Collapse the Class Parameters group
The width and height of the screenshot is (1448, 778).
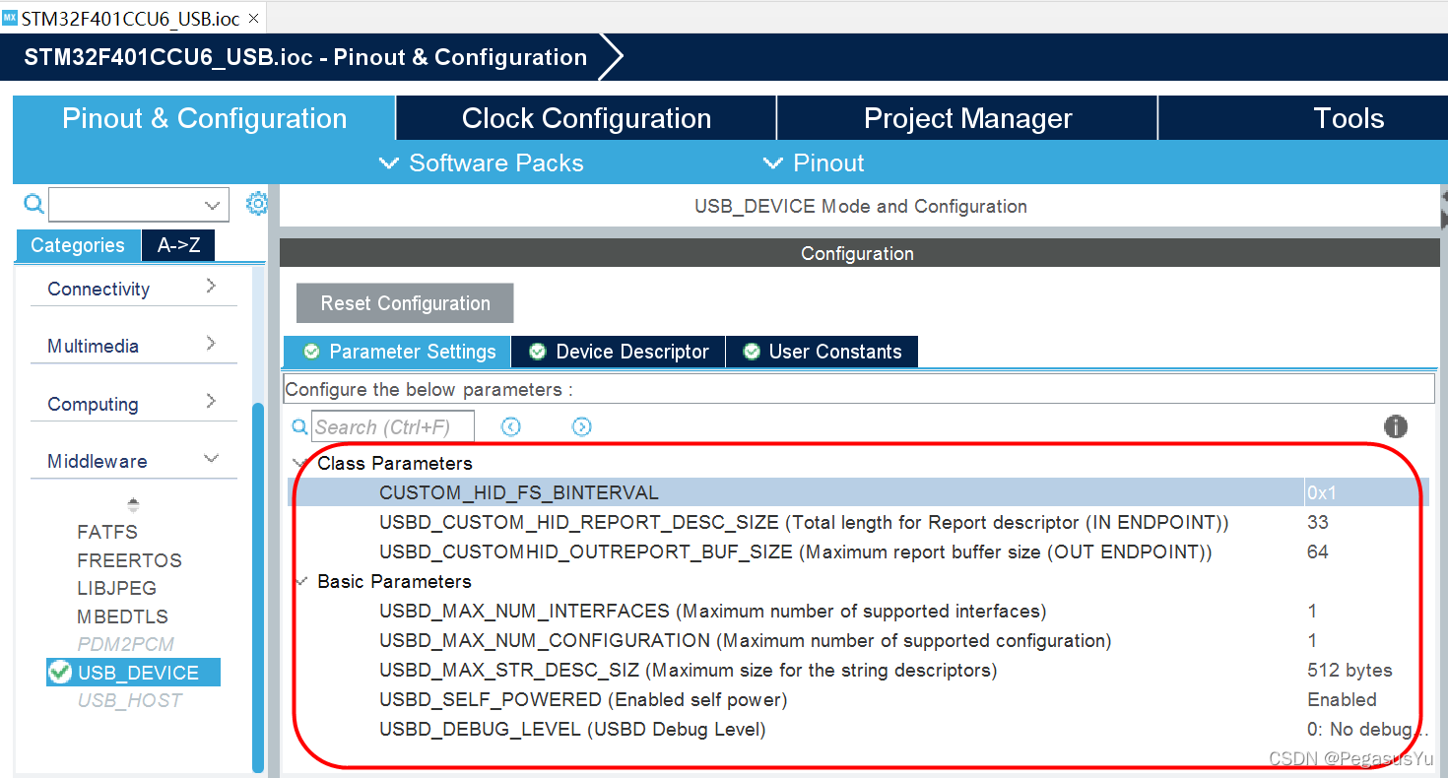(x=300, y=463)
